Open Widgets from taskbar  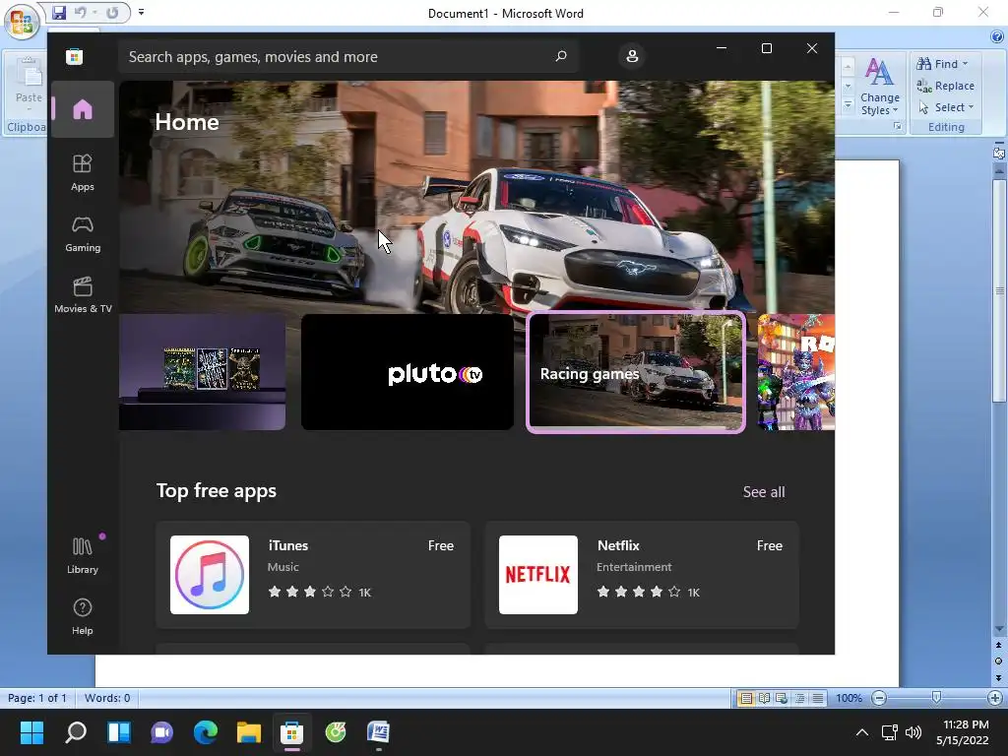point(119,732)
